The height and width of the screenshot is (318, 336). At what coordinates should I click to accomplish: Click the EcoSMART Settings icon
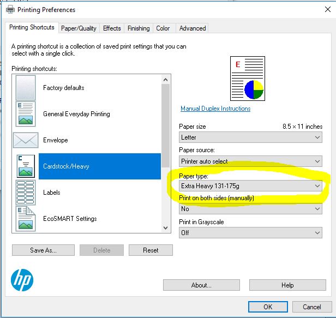pos(26,219)
